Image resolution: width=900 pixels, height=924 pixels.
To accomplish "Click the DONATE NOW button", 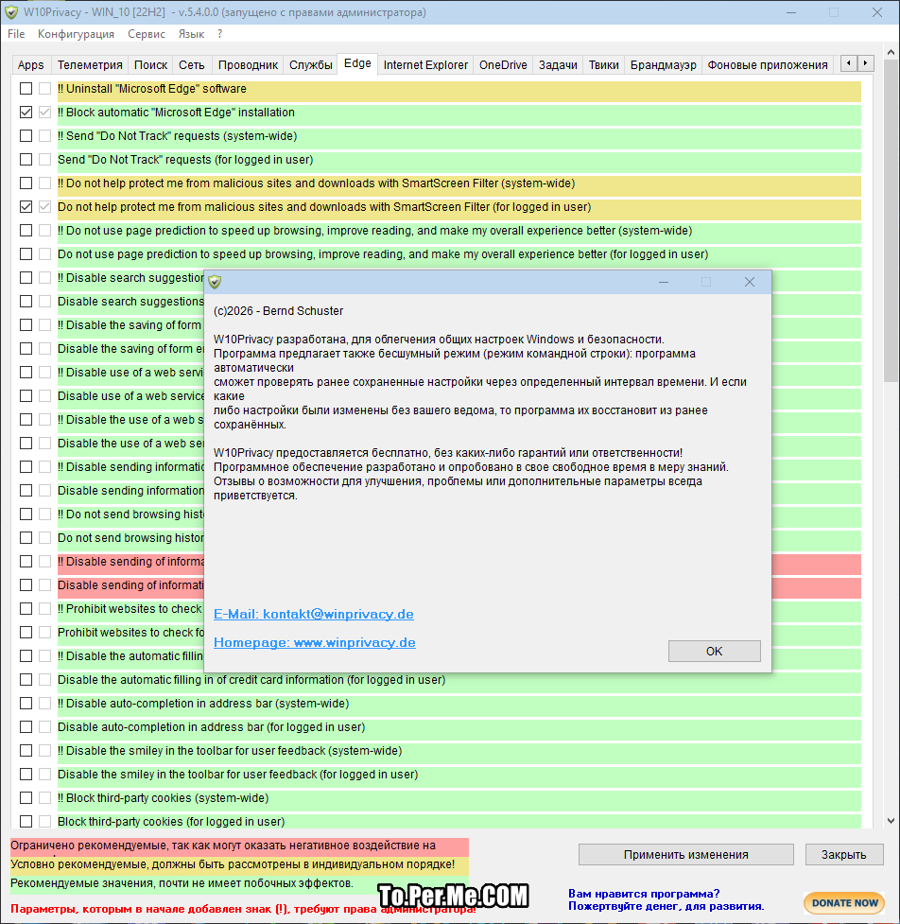I will [844, 902].
